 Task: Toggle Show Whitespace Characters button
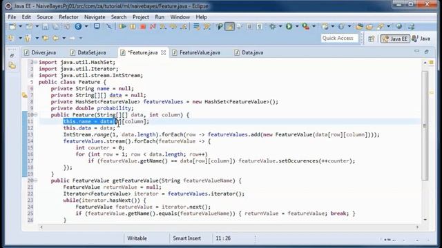tap(260, 27)
